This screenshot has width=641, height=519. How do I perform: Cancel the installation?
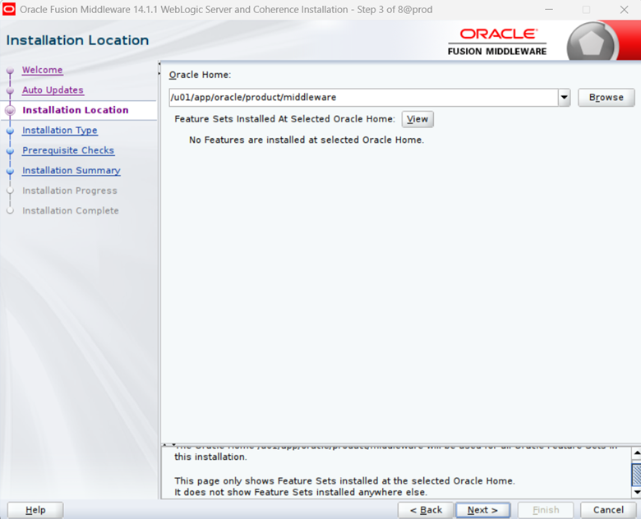[608, 510]
